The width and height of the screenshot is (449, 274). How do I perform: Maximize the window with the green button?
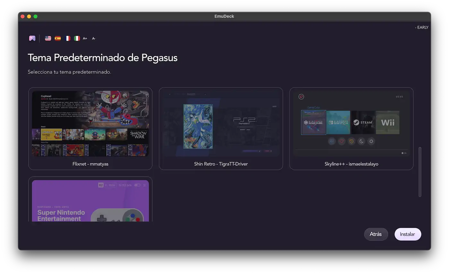click(36, 16)
